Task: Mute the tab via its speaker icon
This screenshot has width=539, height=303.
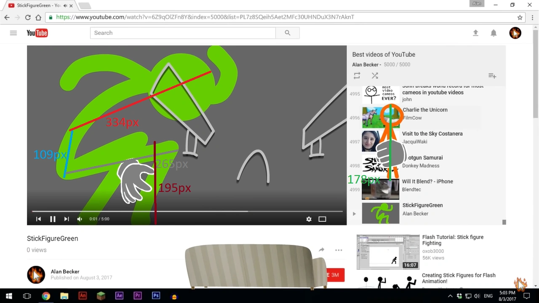Action: 65,5
